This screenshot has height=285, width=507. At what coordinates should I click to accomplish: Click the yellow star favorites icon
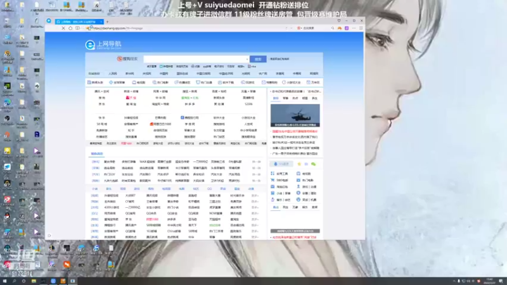point(299,164)
